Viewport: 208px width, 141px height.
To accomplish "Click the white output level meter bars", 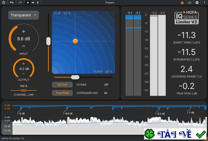I will point(158,55).
